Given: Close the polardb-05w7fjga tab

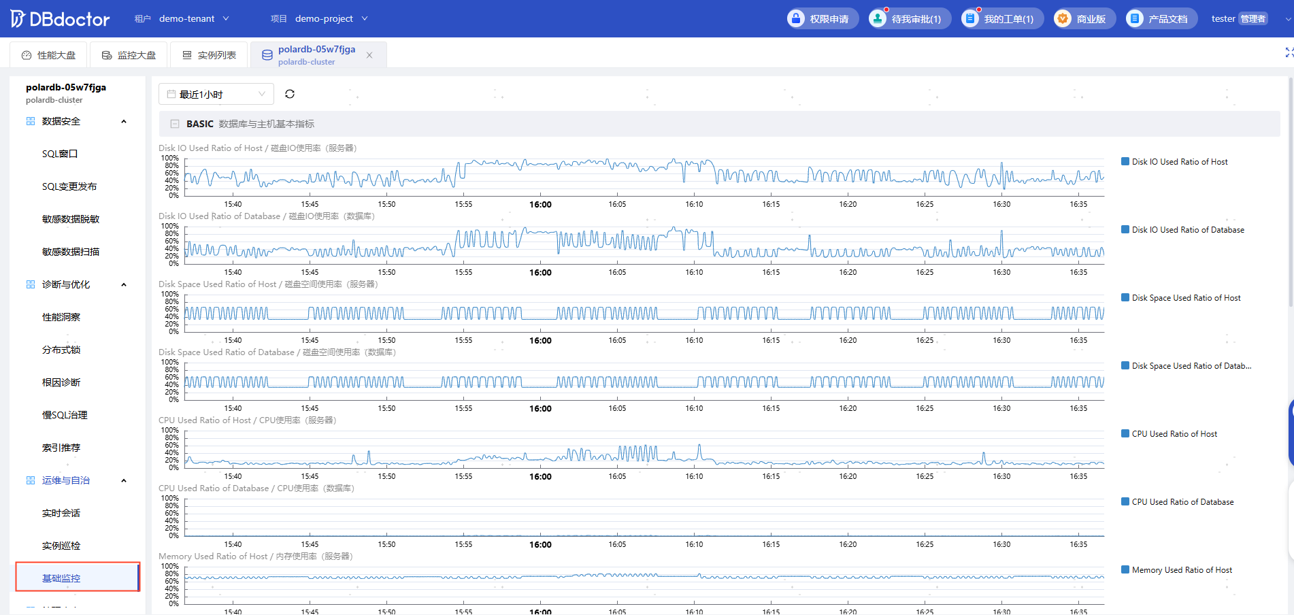Looking at the screenshot, I should click(x=369, y=55).
